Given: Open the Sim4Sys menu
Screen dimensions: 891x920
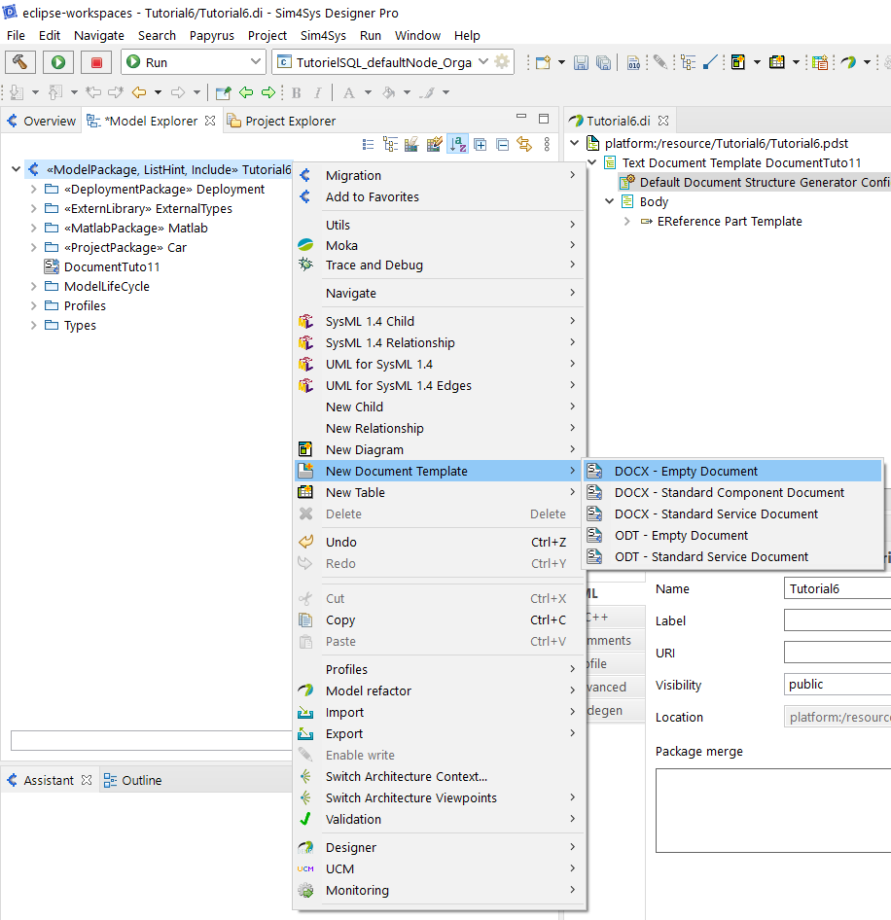Looking at the screenshot, I should click(323, 36).
